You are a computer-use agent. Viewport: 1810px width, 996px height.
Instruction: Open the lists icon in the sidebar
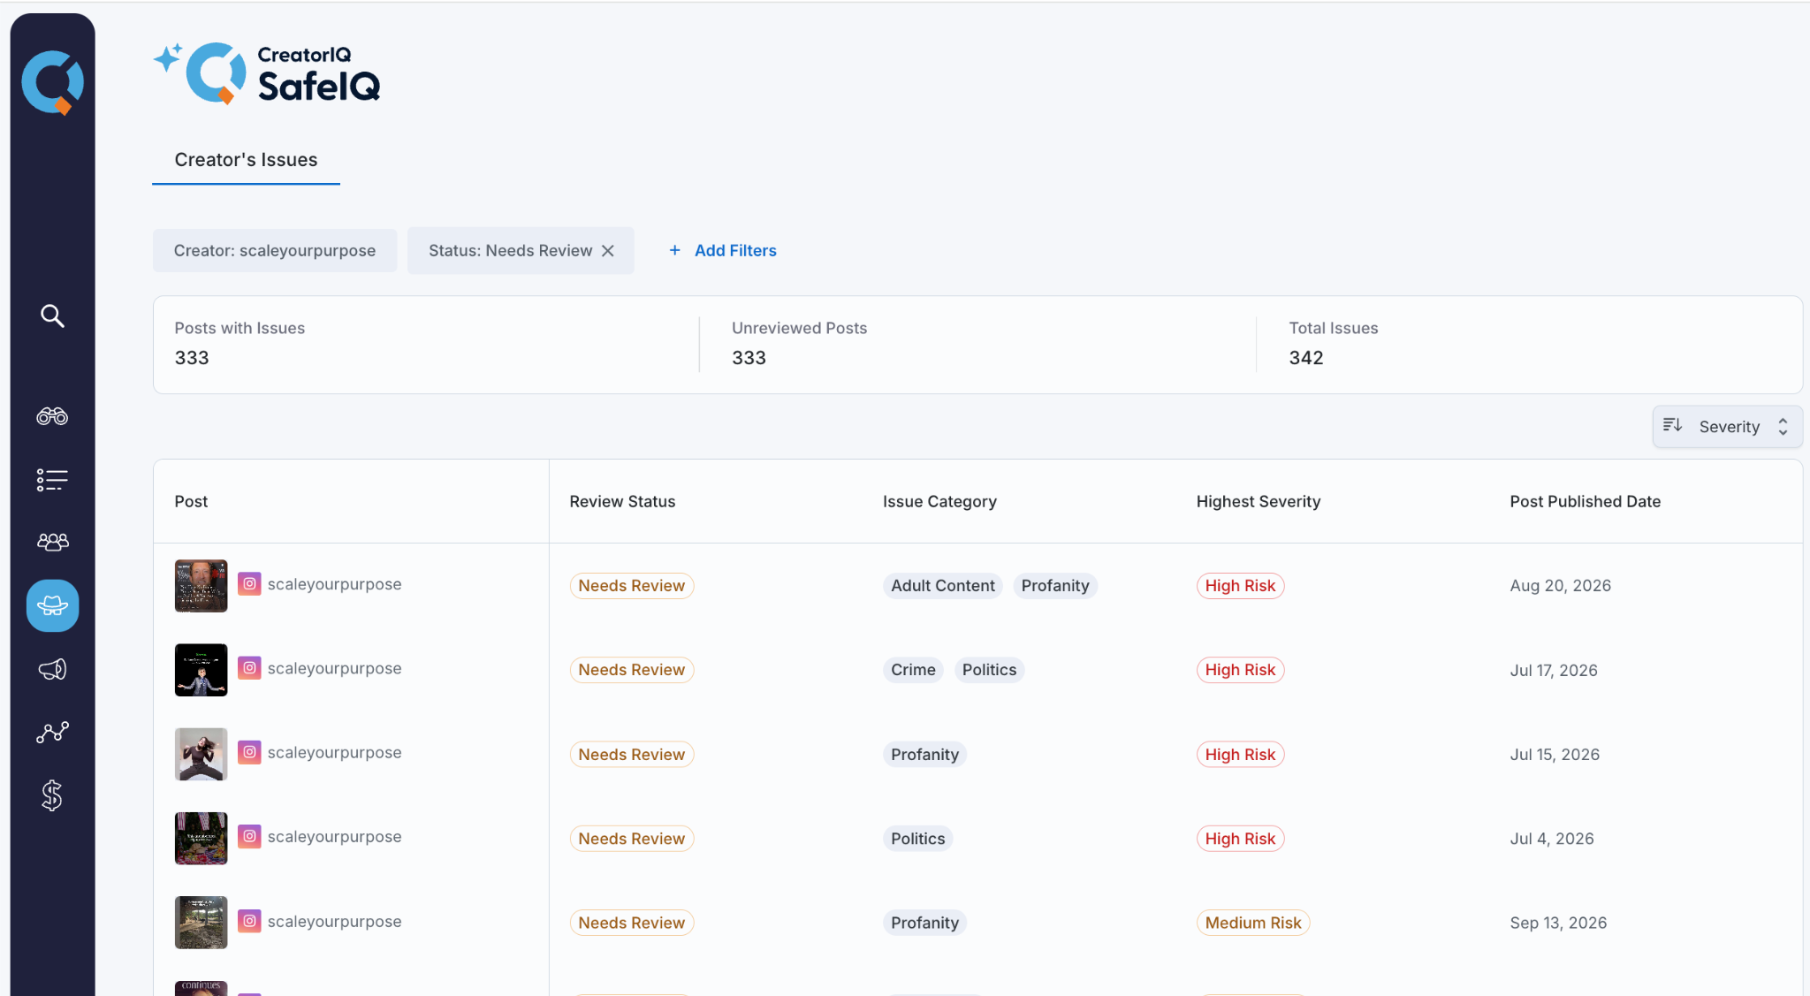tap(52, 480)
